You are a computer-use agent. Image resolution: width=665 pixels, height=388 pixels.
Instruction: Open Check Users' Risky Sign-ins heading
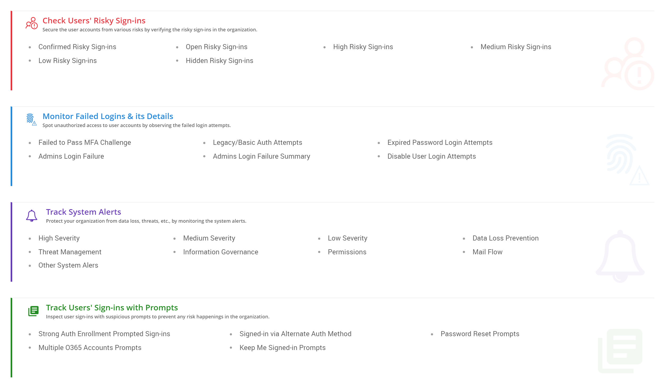click(94, 21)
